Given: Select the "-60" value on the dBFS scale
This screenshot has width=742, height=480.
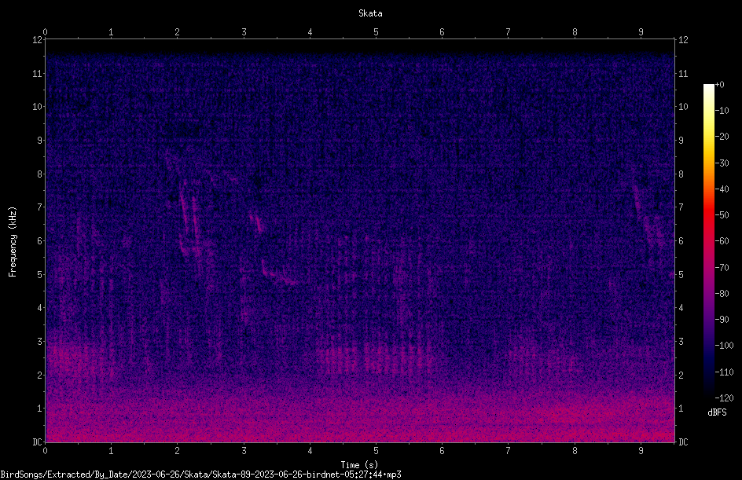Looking at the screenshot, I should pyautogui.click(x=722, y=241).
